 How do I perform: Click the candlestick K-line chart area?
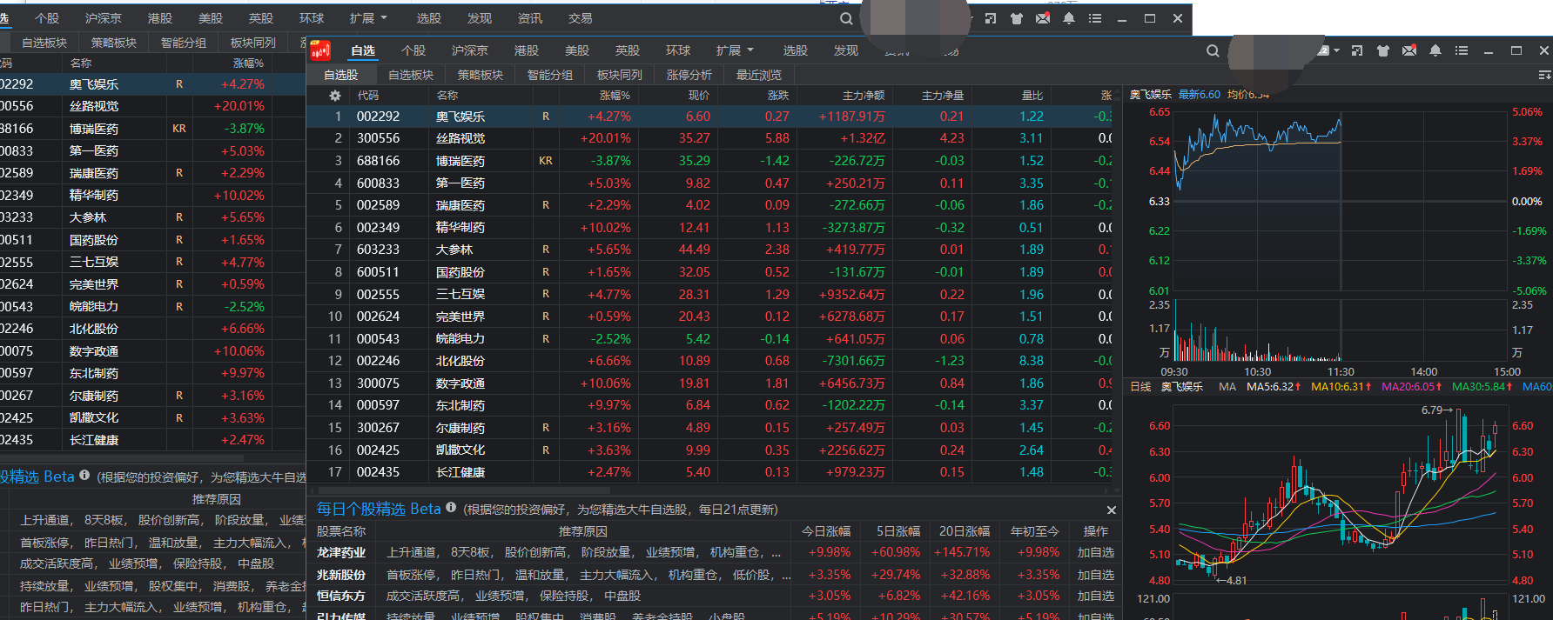(x=1341, y=496)
